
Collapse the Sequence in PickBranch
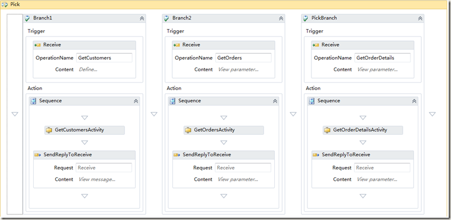point(414,101)
